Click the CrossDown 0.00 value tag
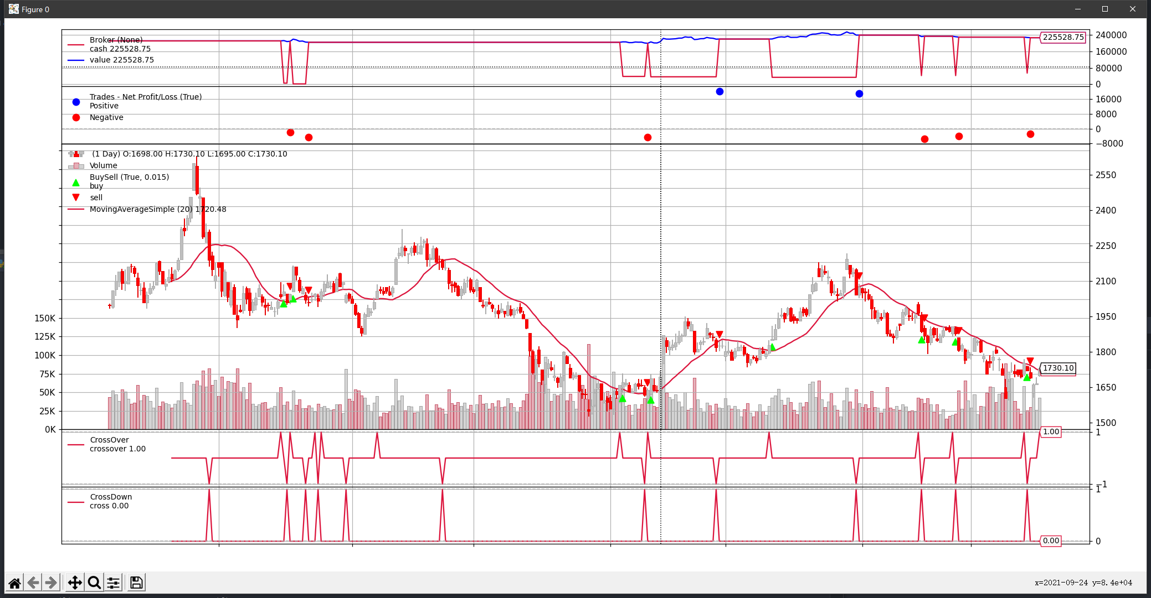 click(x=1051, y=540)
